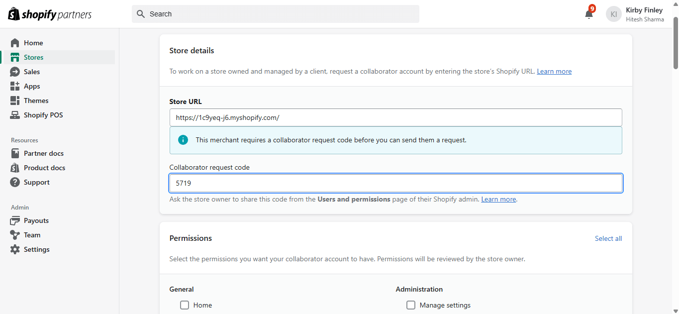Click the Admin sidebar section label
Viewport: 679px width, 314px height.
point(20,207)
